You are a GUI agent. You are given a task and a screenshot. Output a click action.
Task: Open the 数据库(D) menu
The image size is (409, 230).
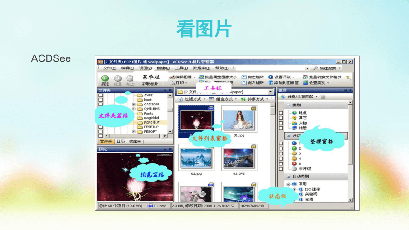click(201, 68)
